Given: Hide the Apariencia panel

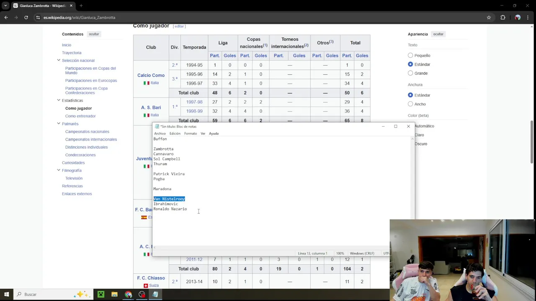Looking at the screenshot, I should 438,34.
